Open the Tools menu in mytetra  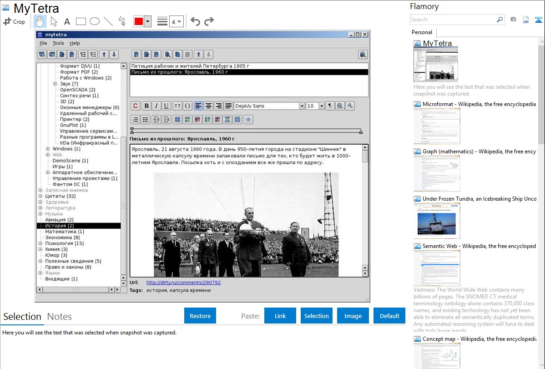pos(58,43)
